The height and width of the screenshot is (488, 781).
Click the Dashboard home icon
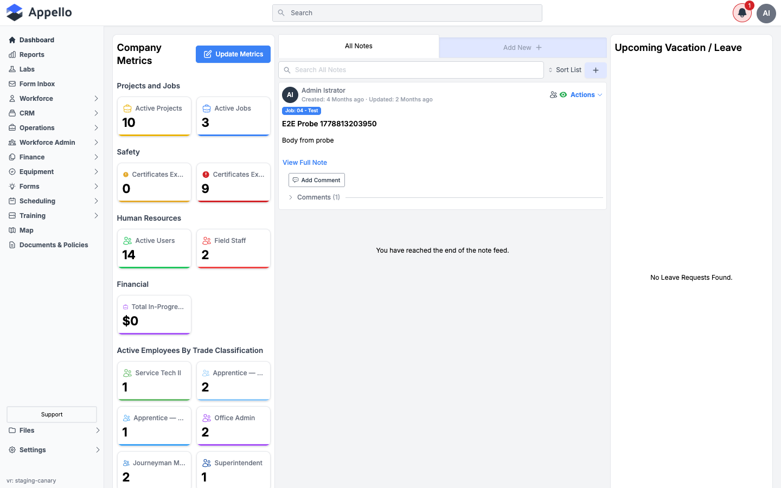coord(12,40)
